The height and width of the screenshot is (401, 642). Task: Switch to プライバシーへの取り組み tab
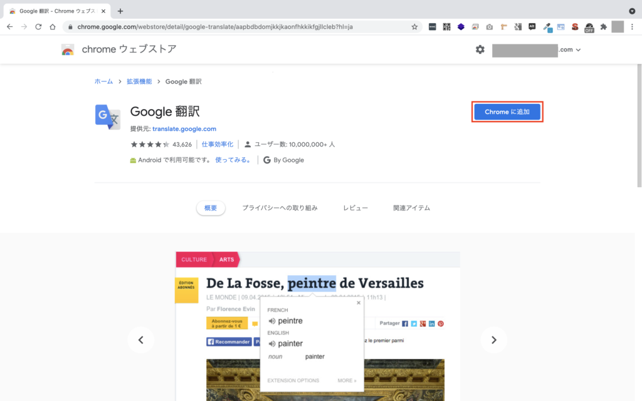tap(280, 208)
